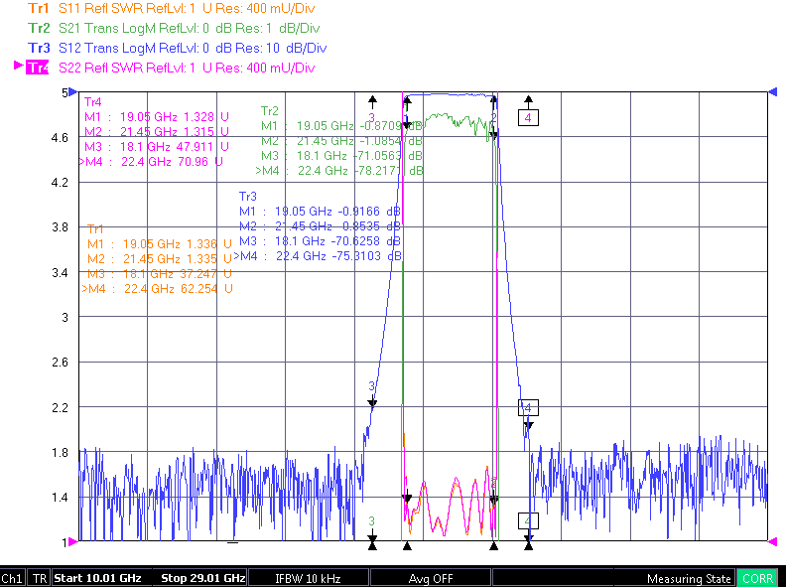Click the green CORR indicator

coord(757,578)
